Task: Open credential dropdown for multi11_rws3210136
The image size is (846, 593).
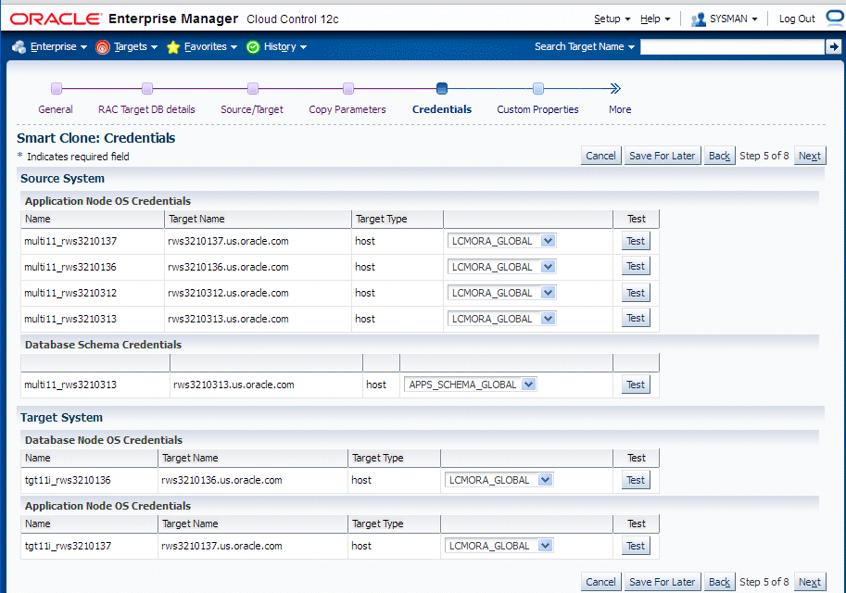Action: (x=502, y=267)
